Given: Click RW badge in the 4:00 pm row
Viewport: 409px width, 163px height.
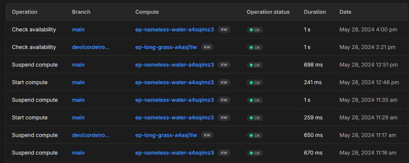Looking at the screenshot, I should coord(224,29).
